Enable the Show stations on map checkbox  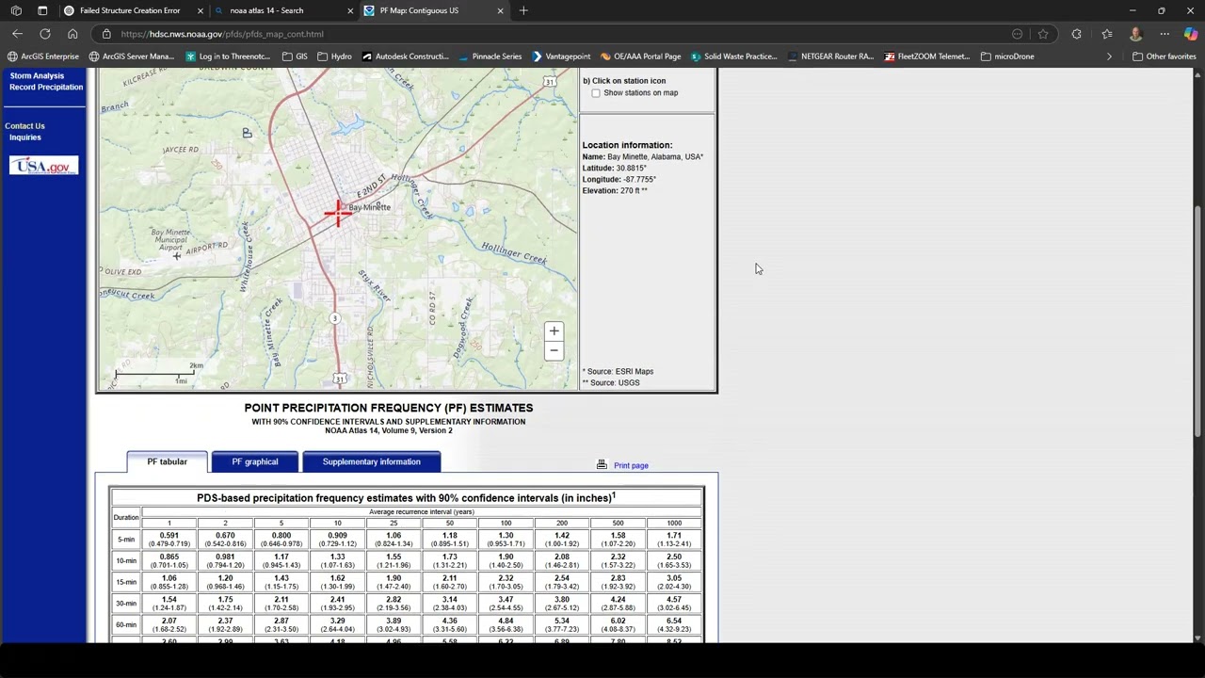coord(596,93)
